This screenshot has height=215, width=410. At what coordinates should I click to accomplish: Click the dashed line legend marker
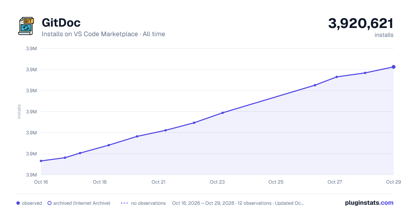point(124,203)
